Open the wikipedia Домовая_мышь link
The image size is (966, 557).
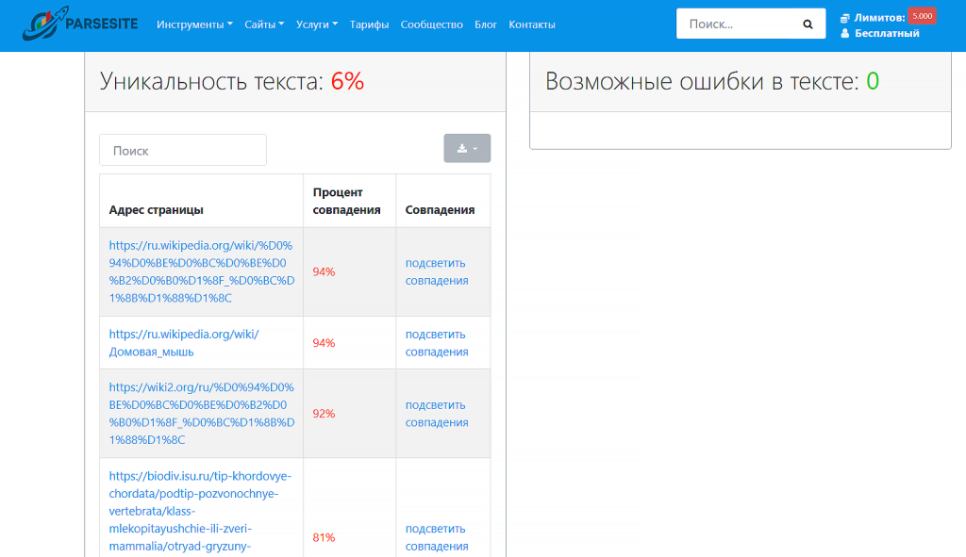click(184, 343)
